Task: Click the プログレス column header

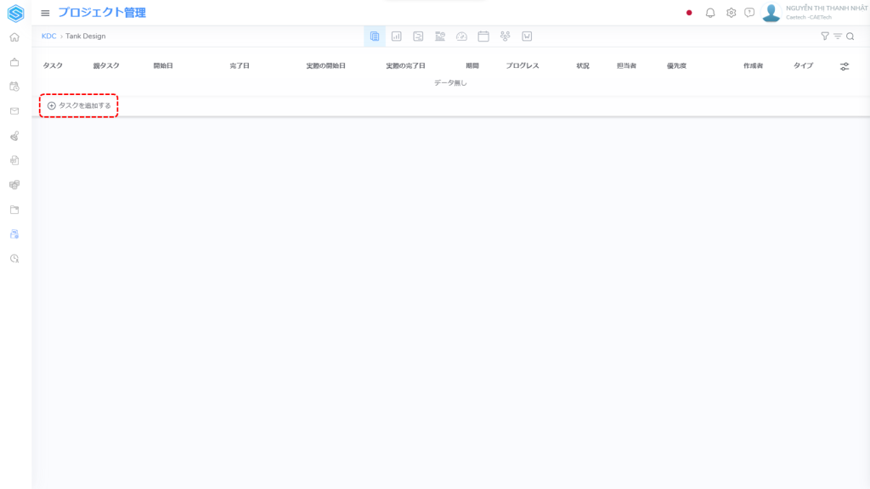Action: coord(523,66)
